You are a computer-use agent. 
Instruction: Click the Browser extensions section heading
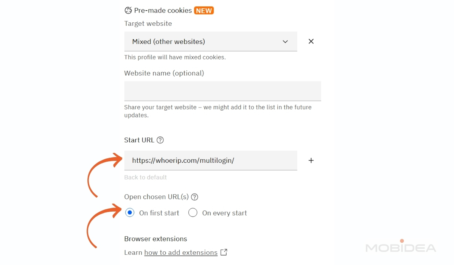(x=155, y=239)
